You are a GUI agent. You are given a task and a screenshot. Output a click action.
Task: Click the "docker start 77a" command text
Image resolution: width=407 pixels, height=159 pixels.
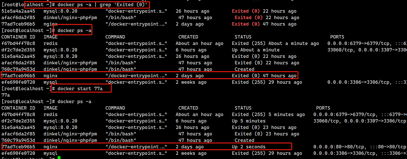[80, 89]
